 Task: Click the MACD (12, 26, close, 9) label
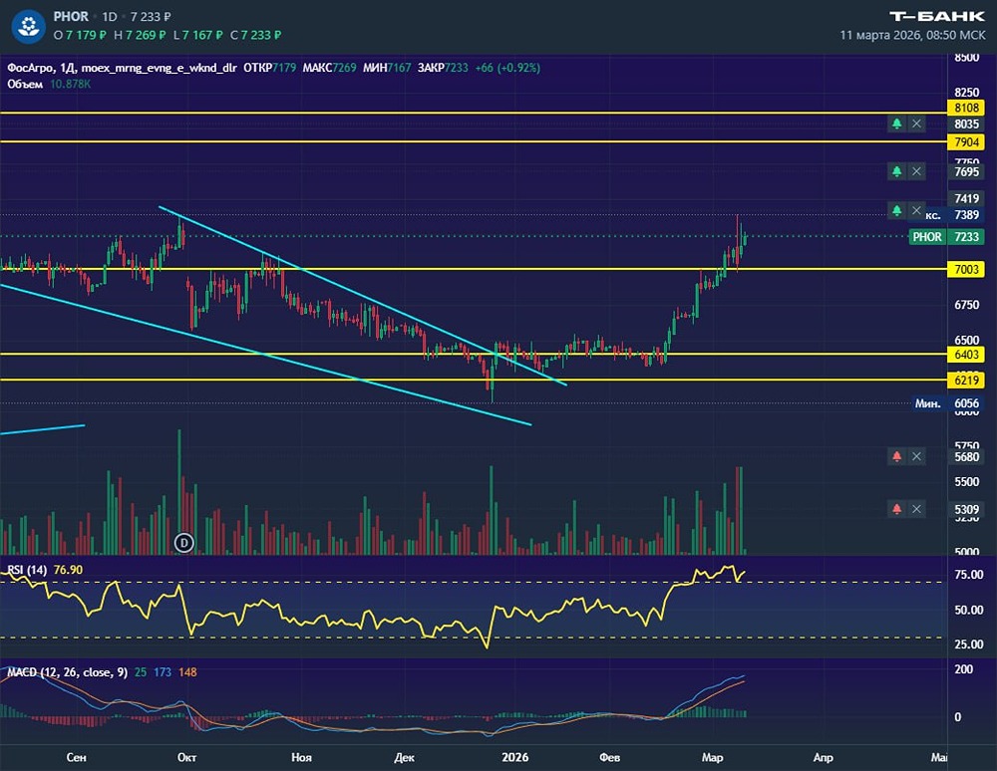[68, 672]
